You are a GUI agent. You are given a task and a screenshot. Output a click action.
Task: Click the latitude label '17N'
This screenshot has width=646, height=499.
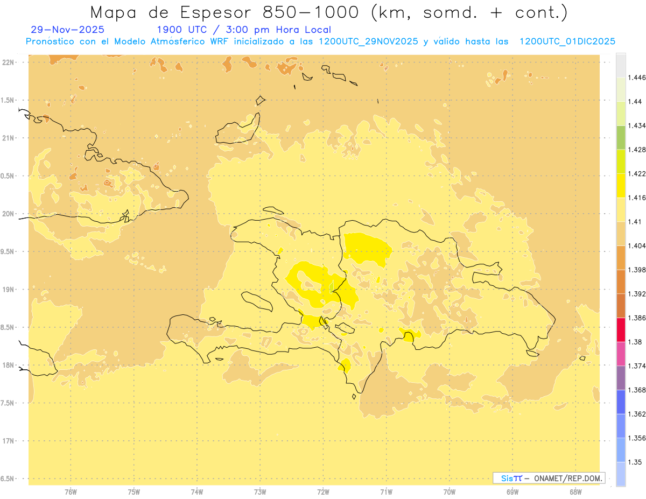coord(9,441)
